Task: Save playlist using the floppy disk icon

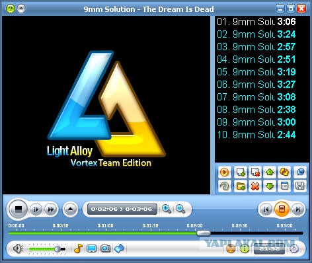Action: click(x=300, y=186)
